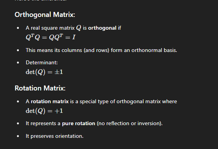Click the "Determinant:" label

(x=42, y=62)
